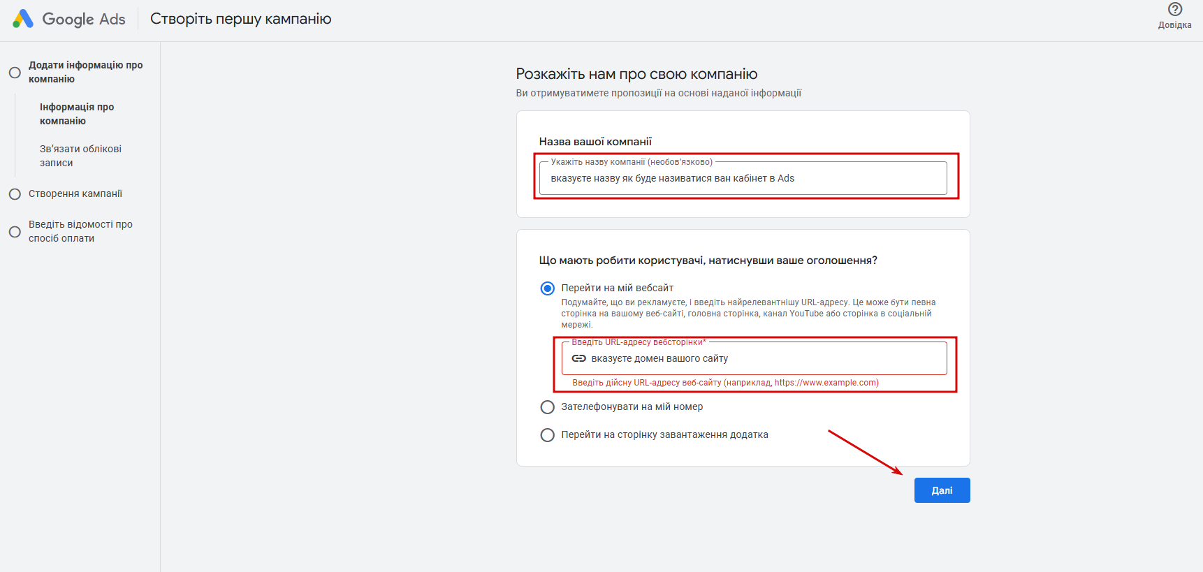
Task: Click the circle icon beside Додати інформацію про компанію
Action: coord(15,73)
